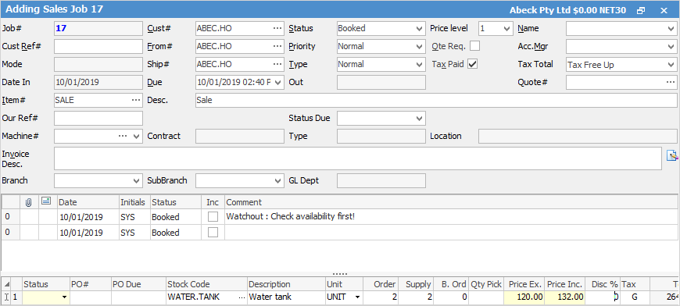680x306 pixels.
Task: Click the comment card column header icon
Action: click(46, 201)
